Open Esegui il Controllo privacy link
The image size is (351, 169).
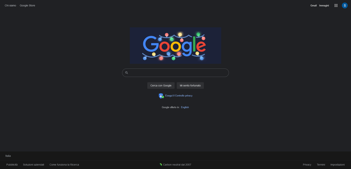[x=179, y=96]
